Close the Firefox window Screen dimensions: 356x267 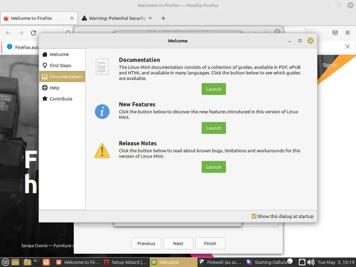click(350, 5)
